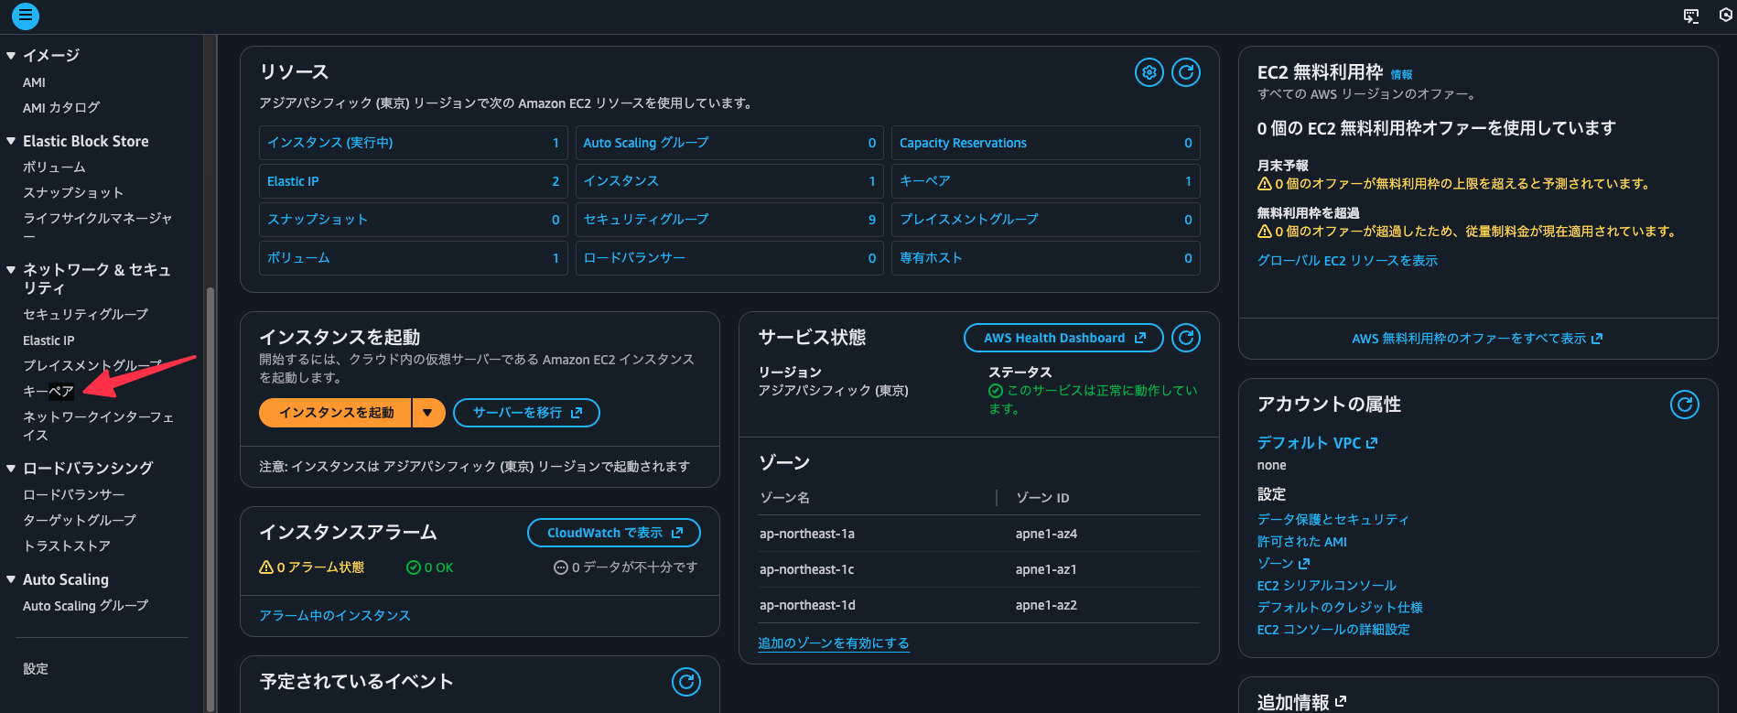Open ロードバランサー in the sidebar
1737x713 pixels.
(x=73, y=495)
